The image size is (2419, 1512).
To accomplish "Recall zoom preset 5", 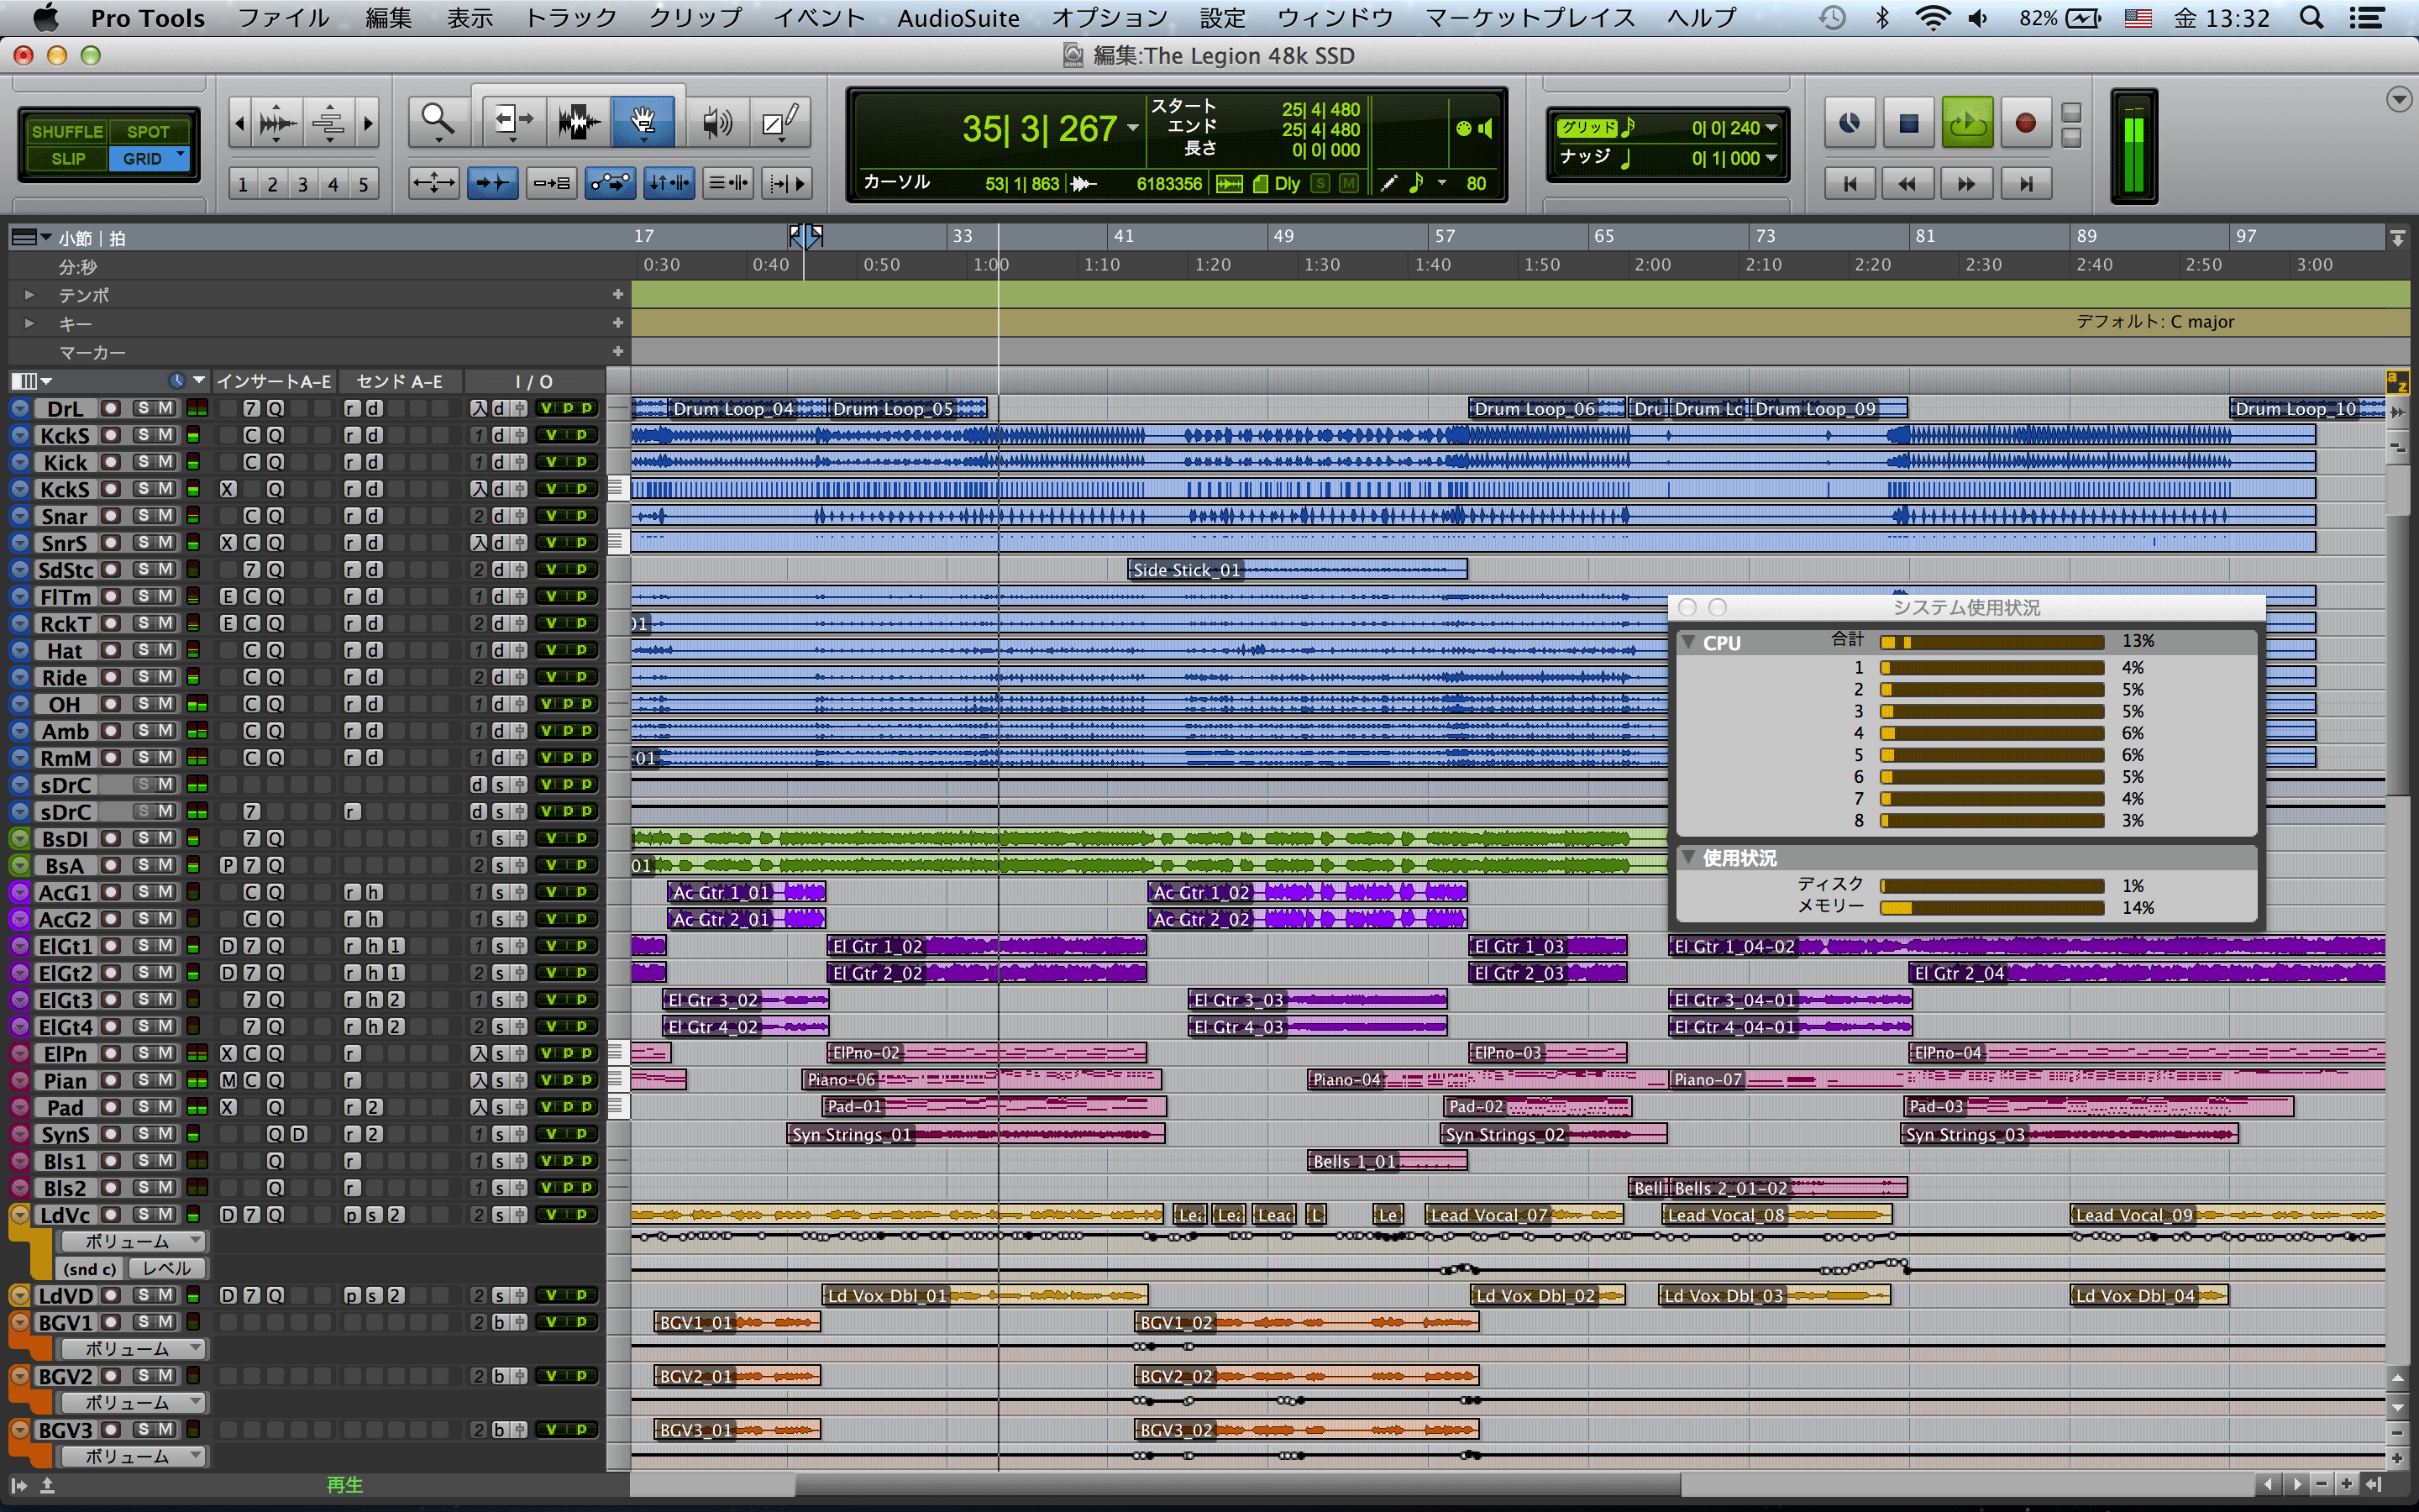I will pos(363,184).
